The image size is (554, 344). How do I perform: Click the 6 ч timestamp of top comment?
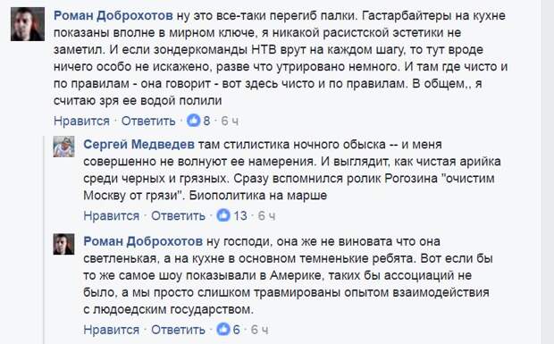coord(230,122)
